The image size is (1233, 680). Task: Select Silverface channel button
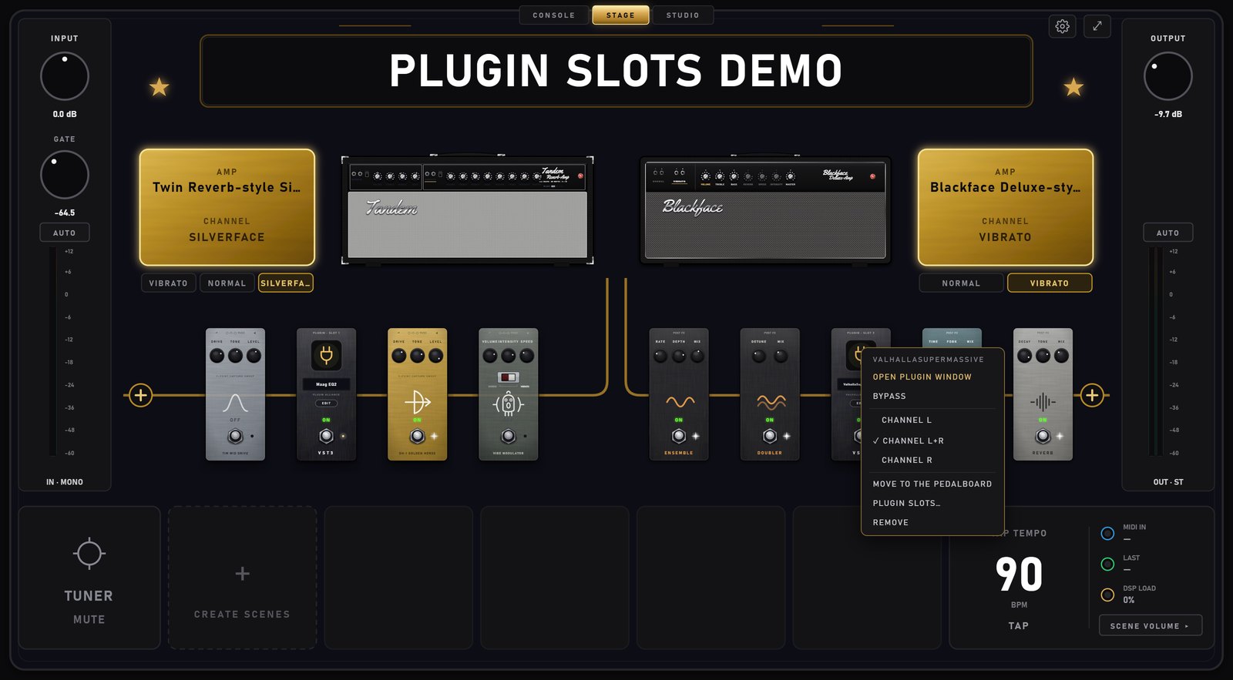pos(285,283)
